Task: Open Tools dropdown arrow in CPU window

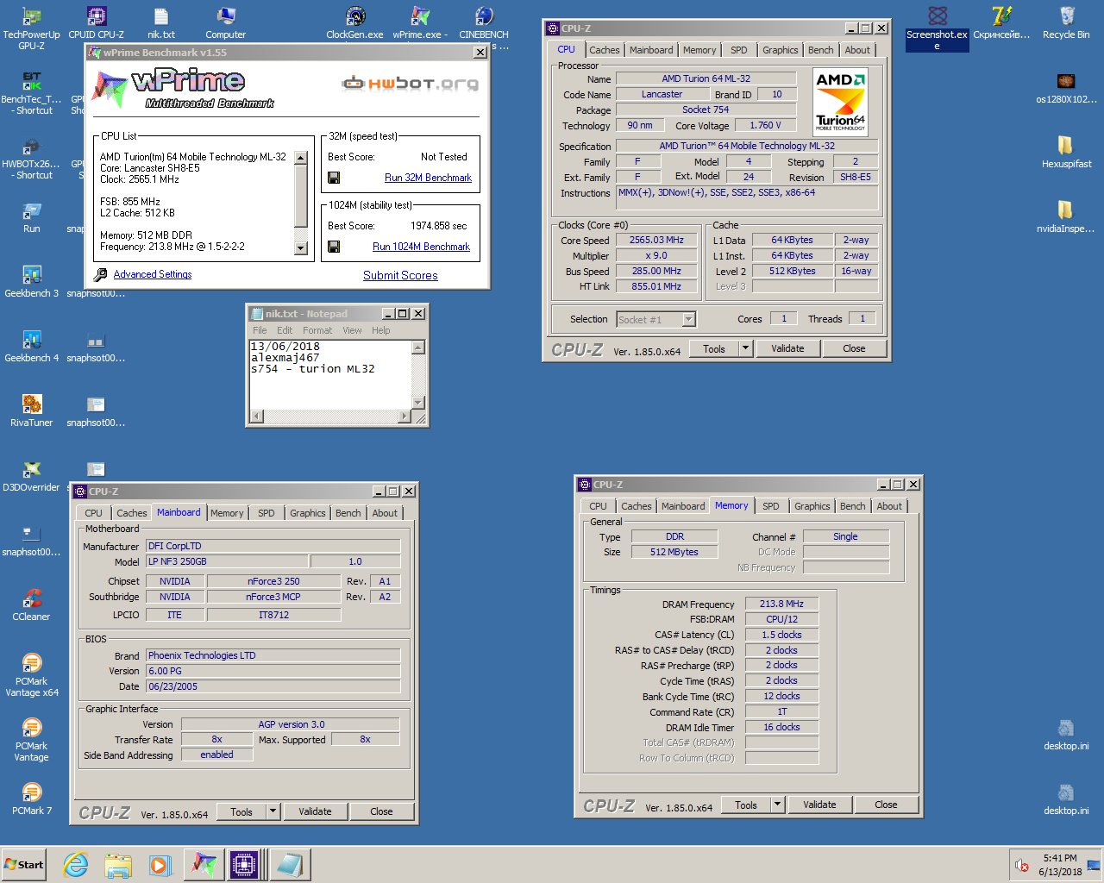Action: pyautogui.click(x=746, y=348)
